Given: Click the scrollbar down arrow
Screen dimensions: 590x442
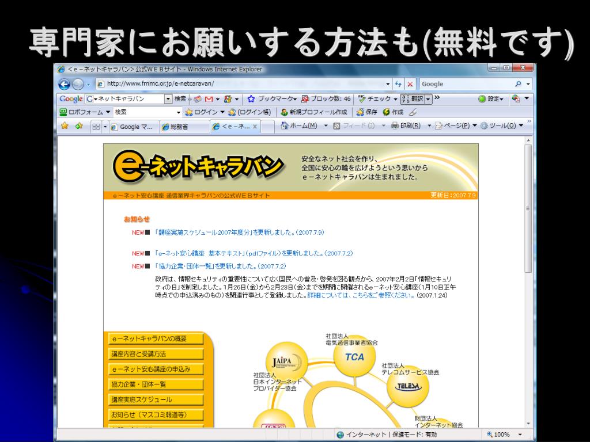Looking at the screenshot, I should tap(528, 424).
